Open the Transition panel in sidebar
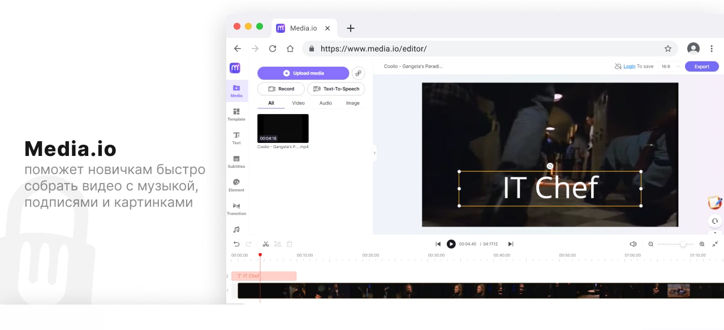The width and height of the screenshot is (724, 330). (236, 209)
